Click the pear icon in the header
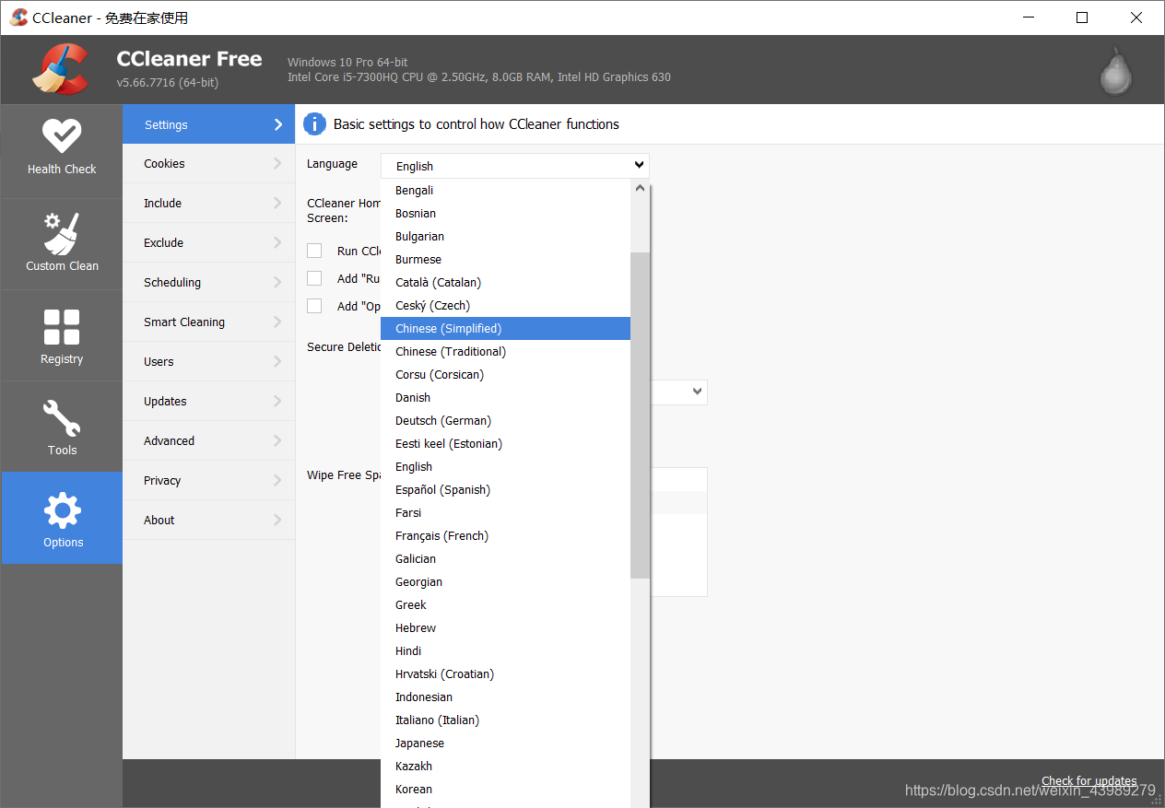This screenshot has height=808, width=1165. pos(1116,71)
